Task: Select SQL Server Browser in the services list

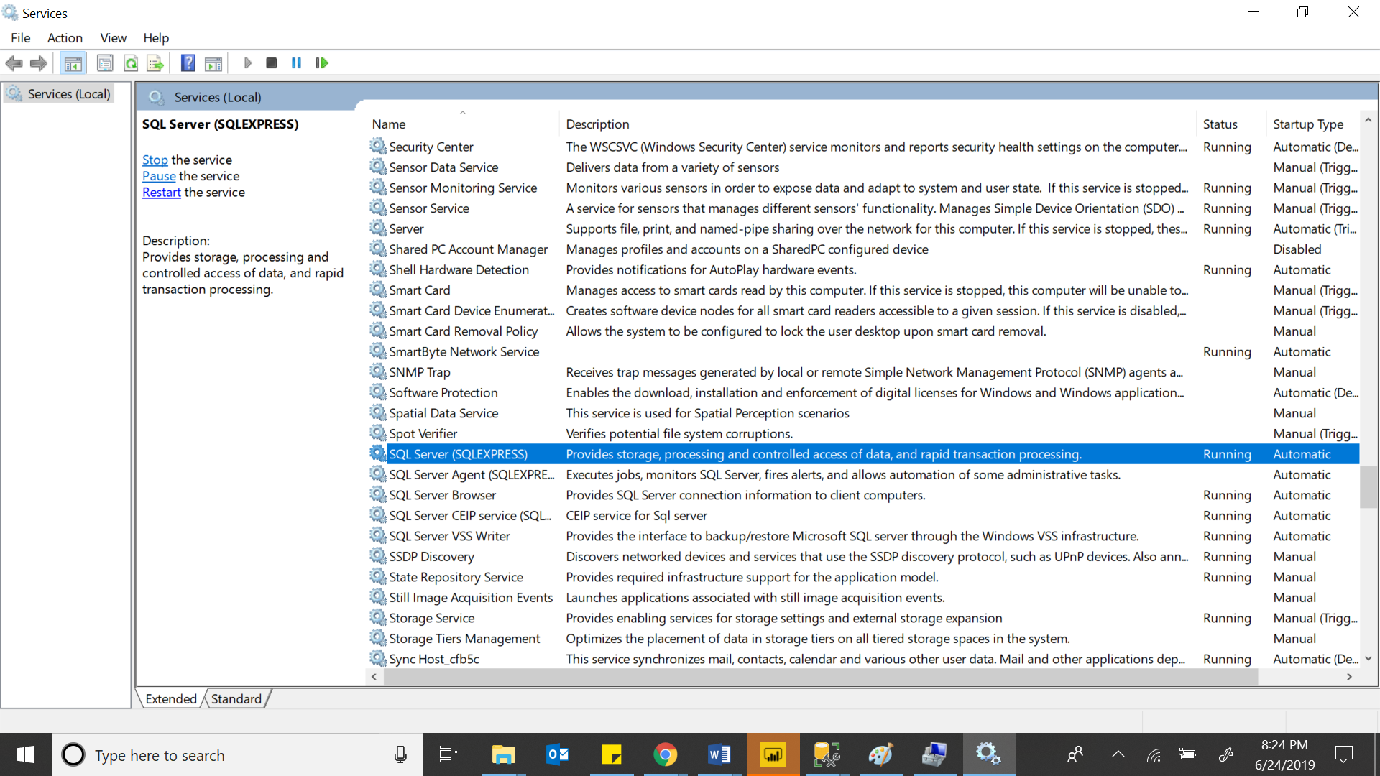Action: (x=442, y=495)
